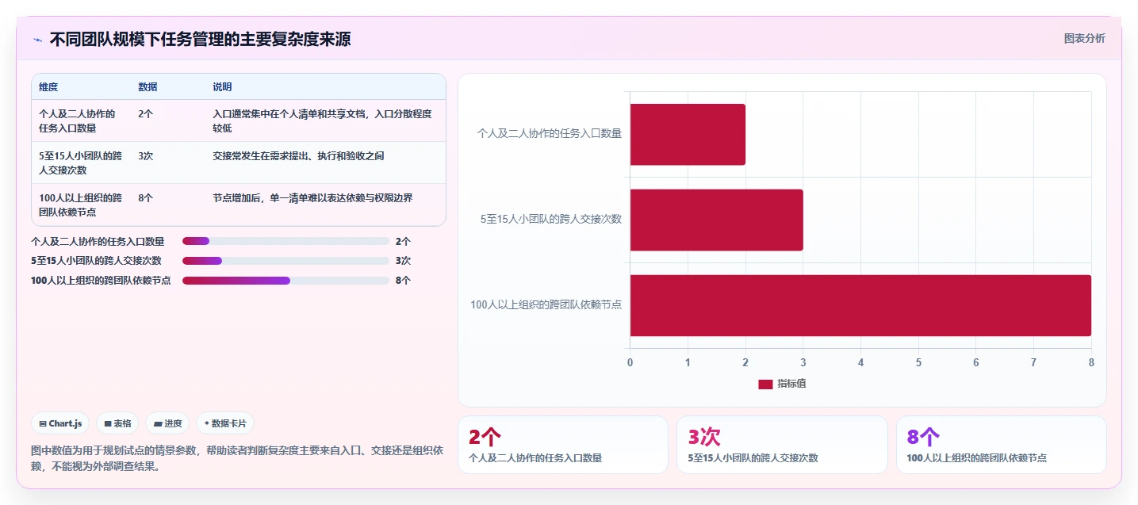The height and width of the screenshot is (505, 1138).
Task: Click the 指标值 legend label
Action: coord(791,384)
